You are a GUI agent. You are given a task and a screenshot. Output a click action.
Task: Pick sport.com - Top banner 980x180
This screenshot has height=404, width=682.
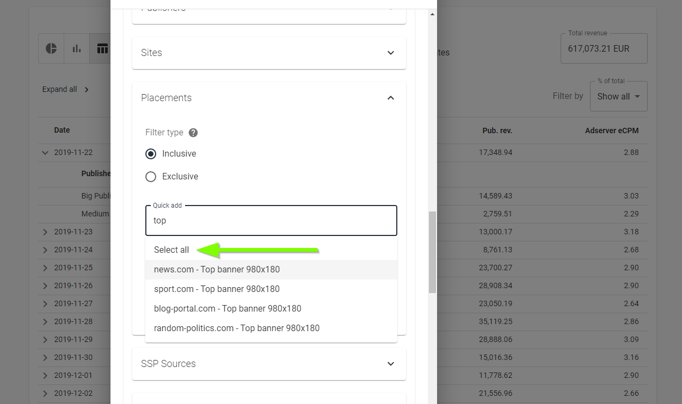pos(271,289)
